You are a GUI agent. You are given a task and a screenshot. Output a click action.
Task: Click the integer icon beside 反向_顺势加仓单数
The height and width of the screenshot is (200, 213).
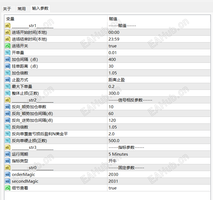click(8, 107)
